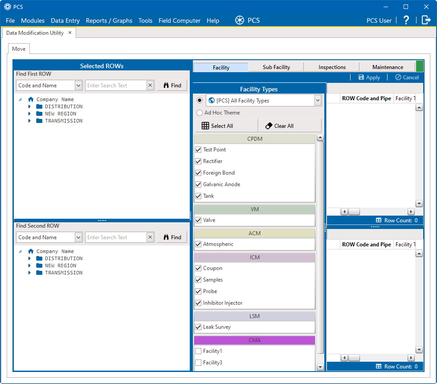Image resolution: width=437 pixels, height=384 pixels.
Task: Click the upper grid horizontal scrollbar thumb
Action: pos(354,212)
